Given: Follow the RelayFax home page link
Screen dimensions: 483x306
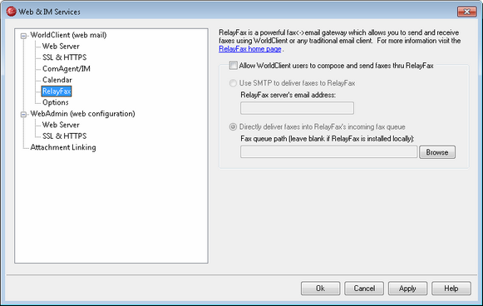Looking at the screenshot, I should (250, 49).
